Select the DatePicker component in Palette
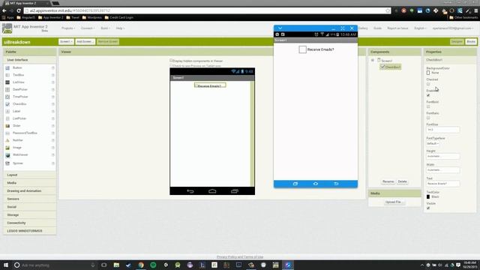 (20, 89)
